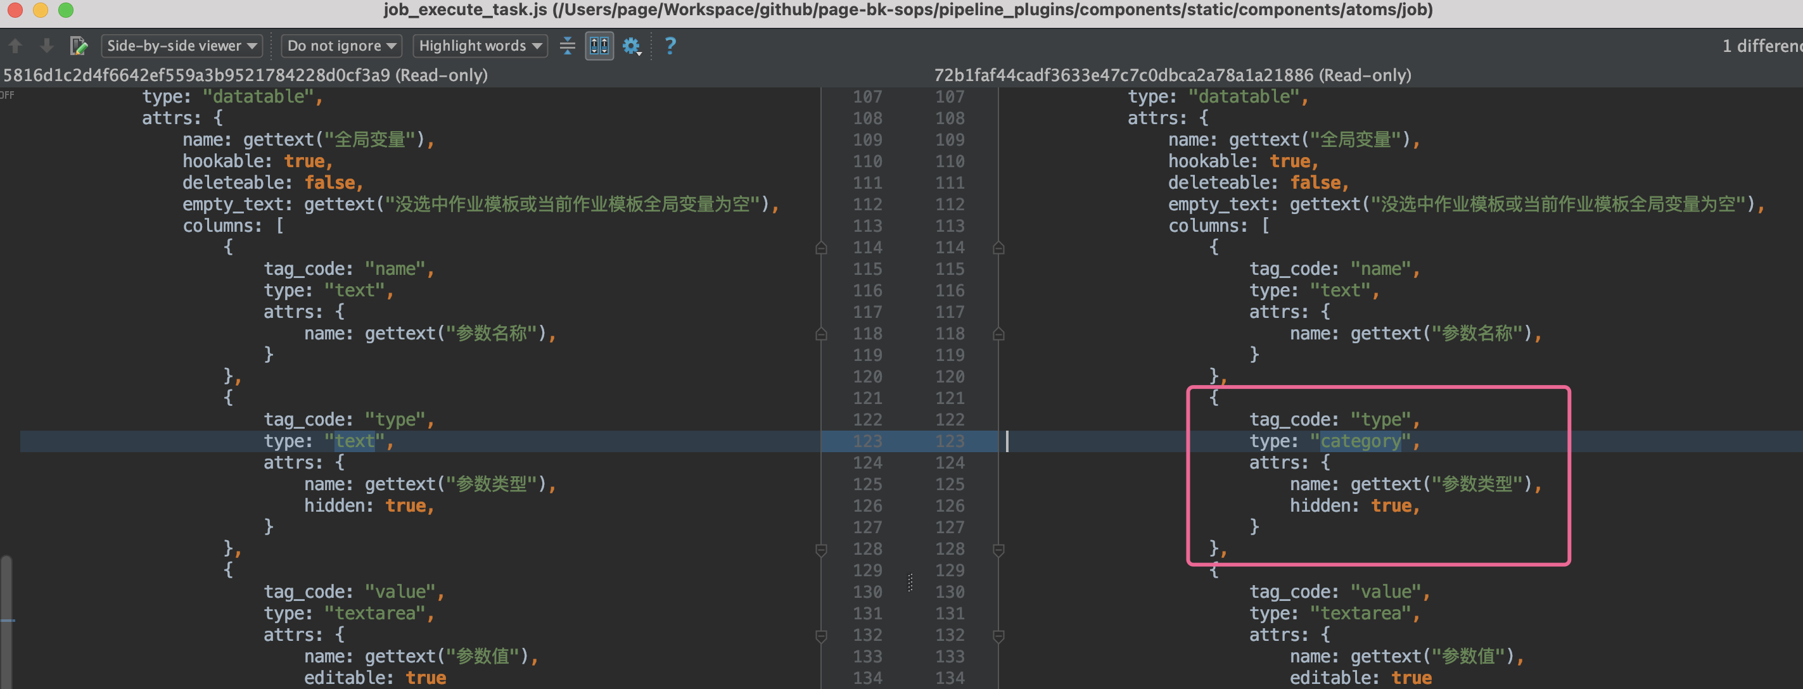
Task: Click the OFF indicator in left margin
Action: tap(8, 95)
